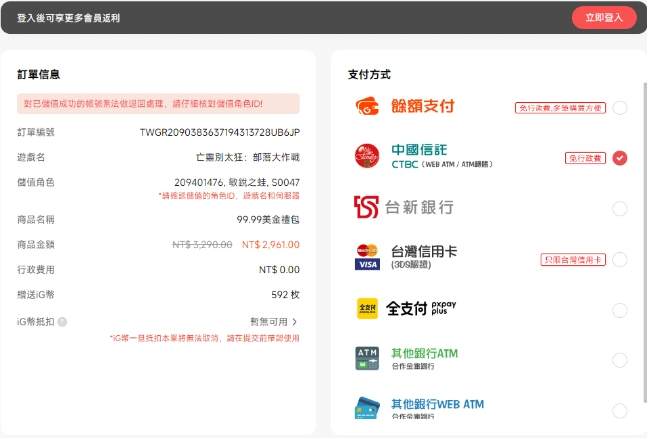Select the 台灣信用卡 radio button
Screen dimensions: 647x438
(620, 259)
